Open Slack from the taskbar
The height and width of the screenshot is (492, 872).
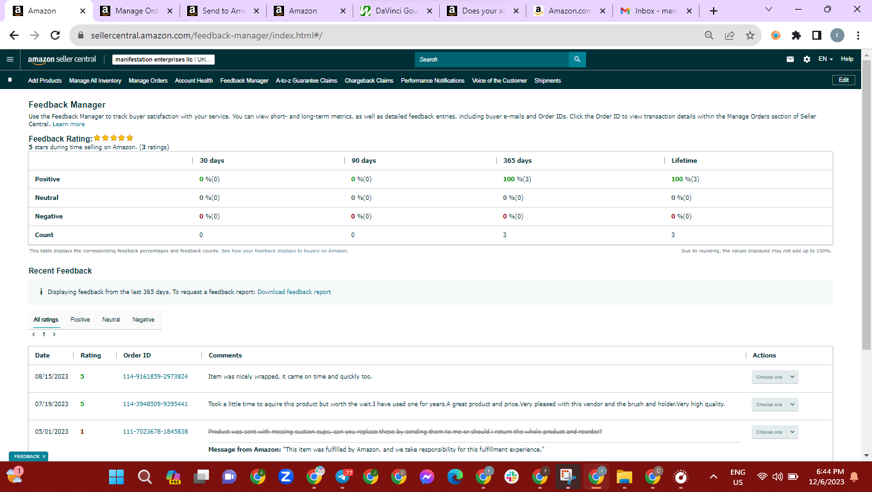tap(512, 477)
